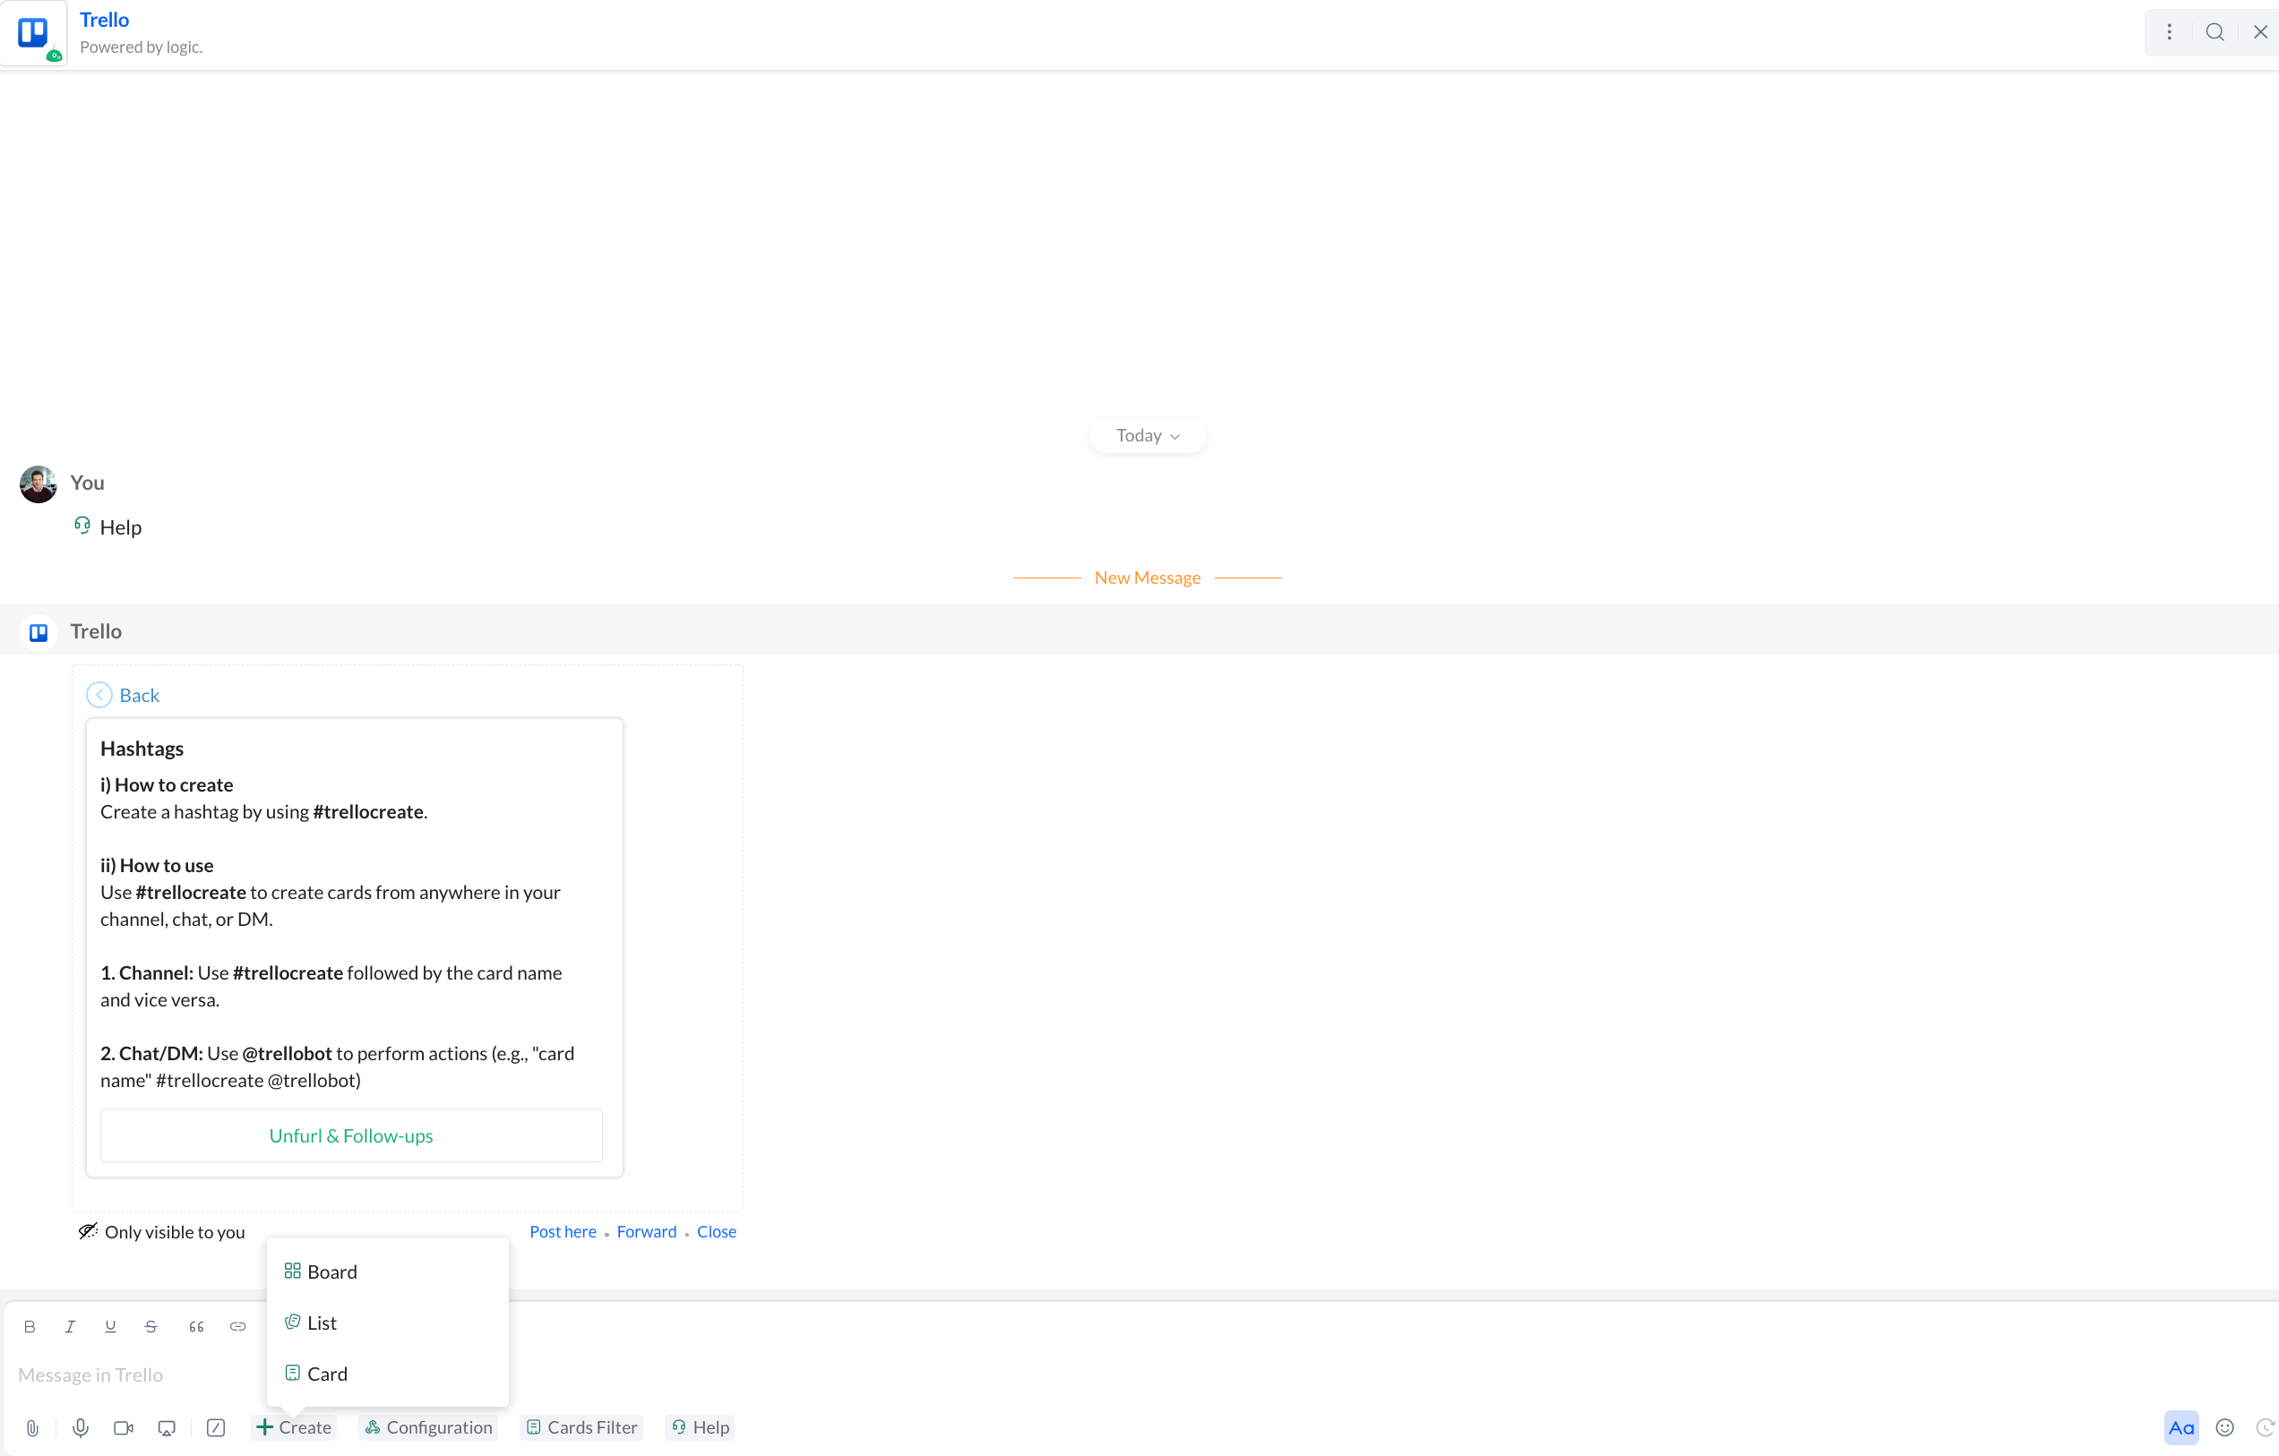Toggle the Aa formatting toolbar

pos(2181,1427)
